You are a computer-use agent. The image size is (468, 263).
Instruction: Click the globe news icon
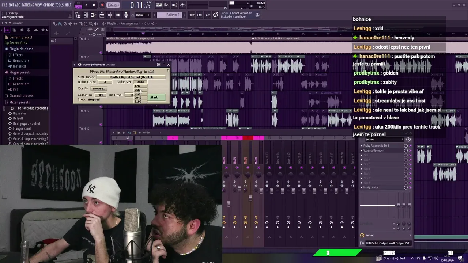coord(257,15)
